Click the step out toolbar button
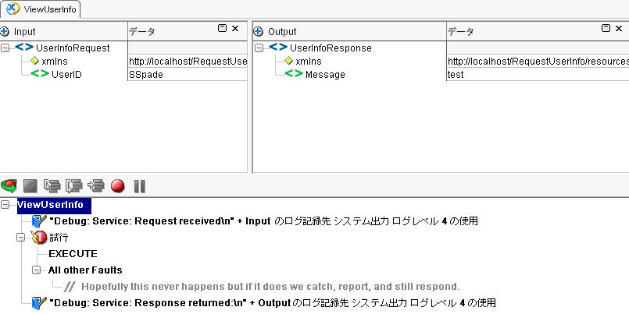This screenshot has height=314, width=629. pyautogui.click(x=96, y=186)
